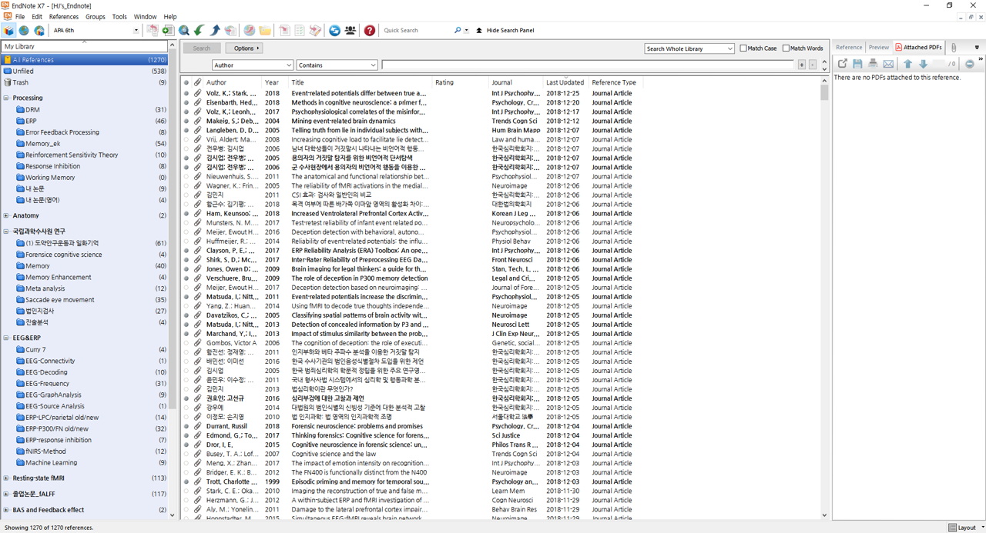Open the Author search field dropdown

point(253,65)
